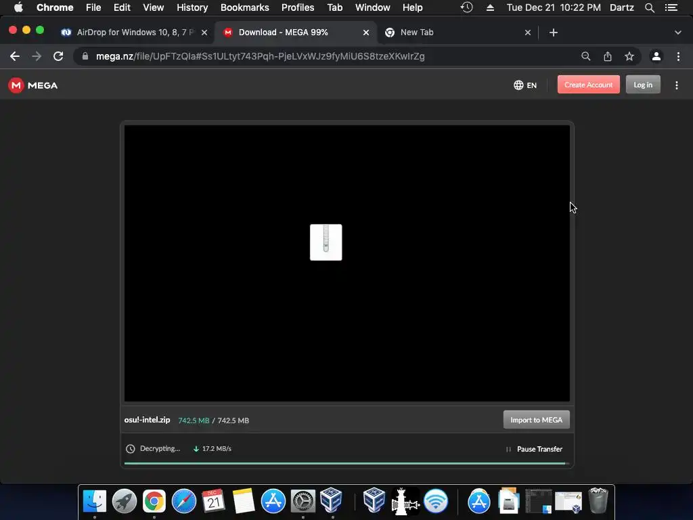The height and width of the screenshot is (520, 693).
Task: Open Trash from the Dock
Action: point(598,500)
